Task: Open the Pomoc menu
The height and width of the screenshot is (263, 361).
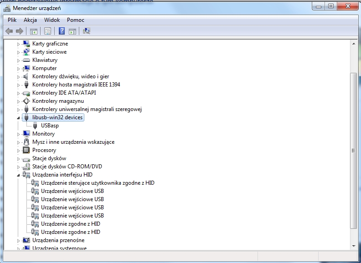Action: (76, 20)
